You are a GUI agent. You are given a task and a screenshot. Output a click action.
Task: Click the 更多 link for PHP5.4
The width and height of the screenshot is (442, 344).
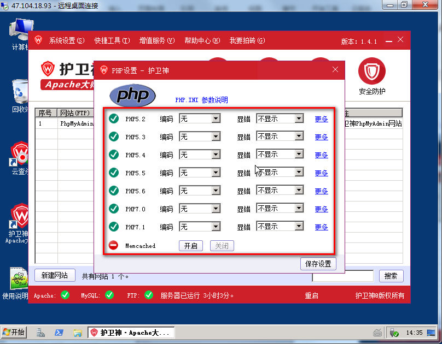click(321, 155)
